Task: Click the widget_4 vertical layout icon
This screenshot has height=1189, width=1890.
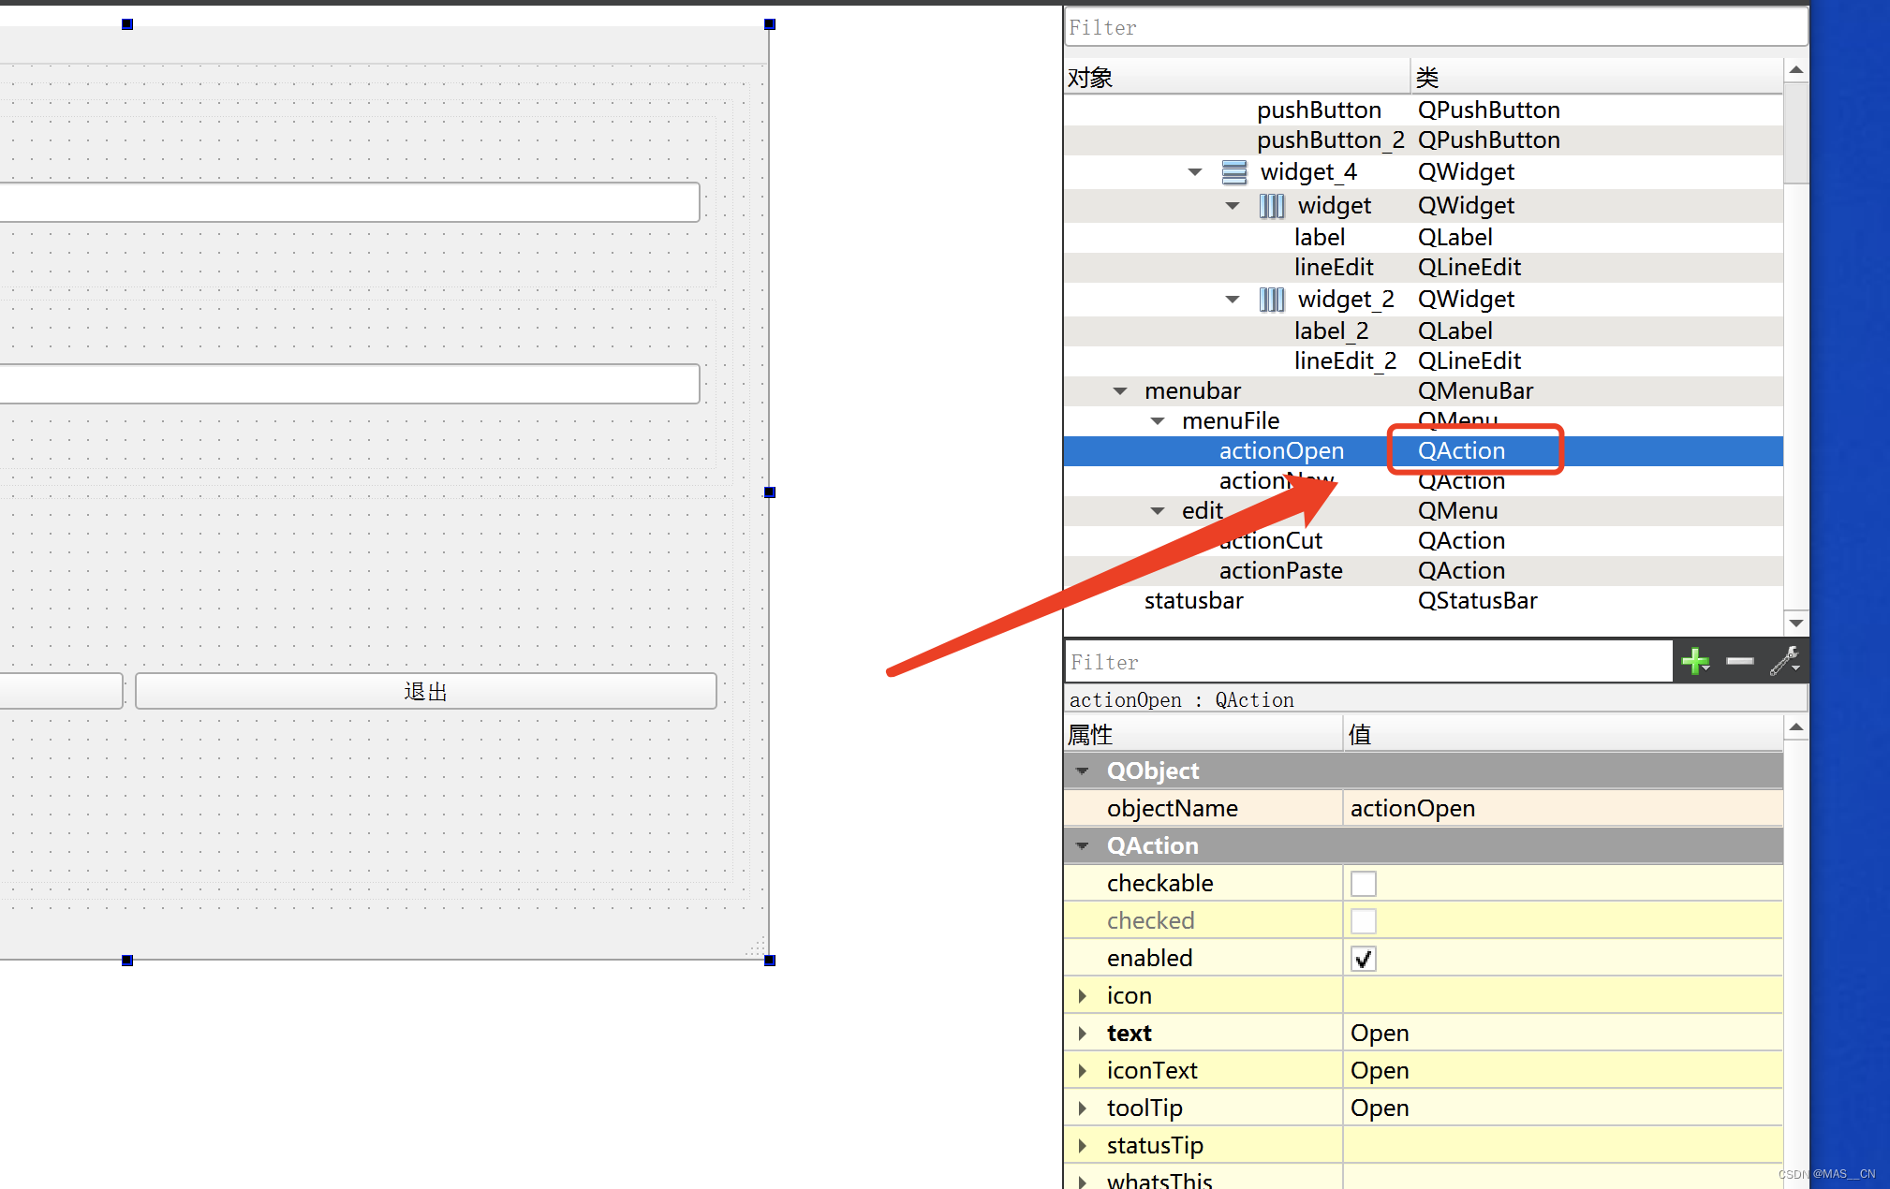Action: click(x=1234, y=172)
